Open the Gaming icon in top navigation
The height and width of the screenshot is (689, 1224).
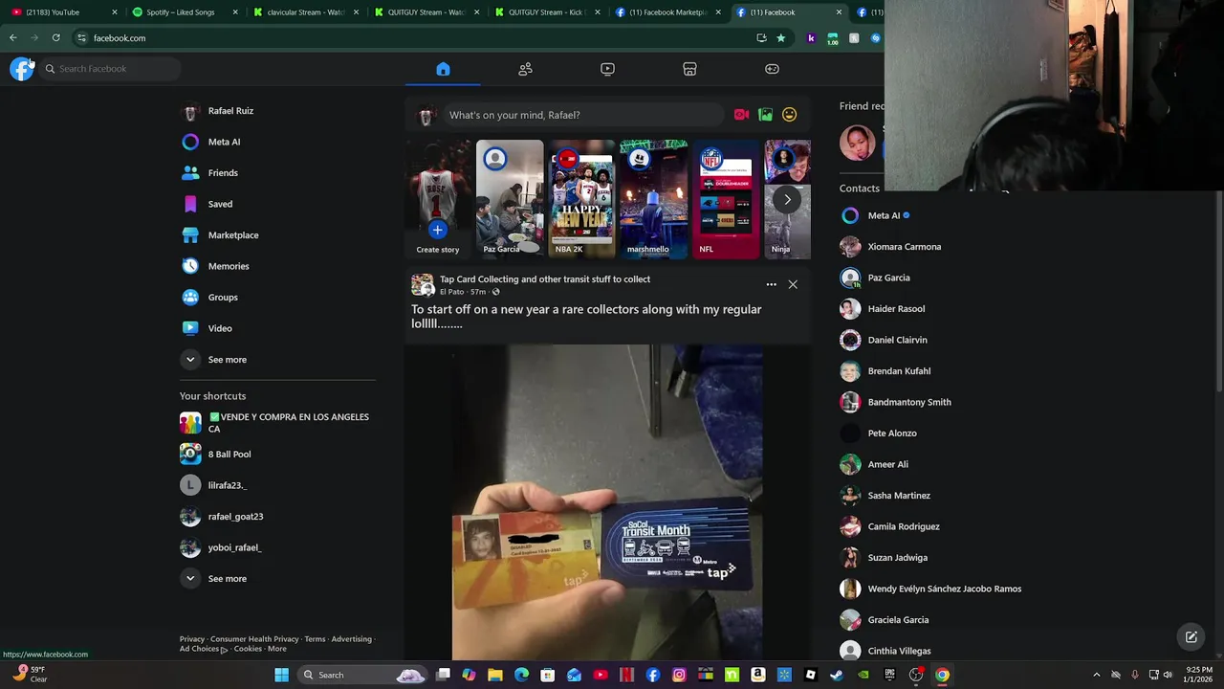[772, 69]
